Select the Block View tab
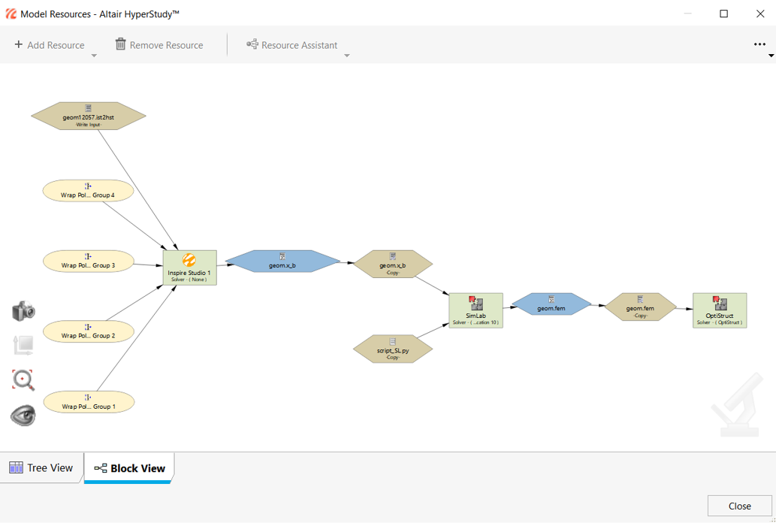The image size is (776, 523). [129, 468]
